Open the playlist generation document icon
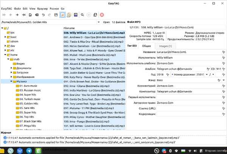 95,15
